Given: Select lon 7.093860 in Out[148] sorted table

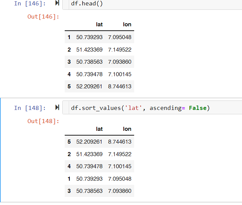Looking at the screenshot, I should pyautogui.click(x=120, y=191).
